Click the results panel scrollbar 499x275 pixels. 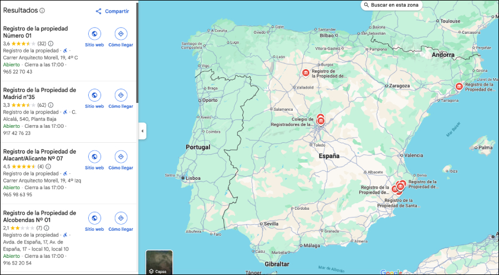[x=137, y=53]
